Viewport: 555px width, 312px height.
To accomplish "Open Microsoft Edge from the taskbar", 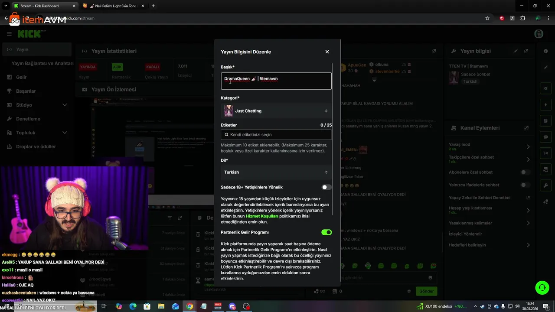I will (133, 306).
